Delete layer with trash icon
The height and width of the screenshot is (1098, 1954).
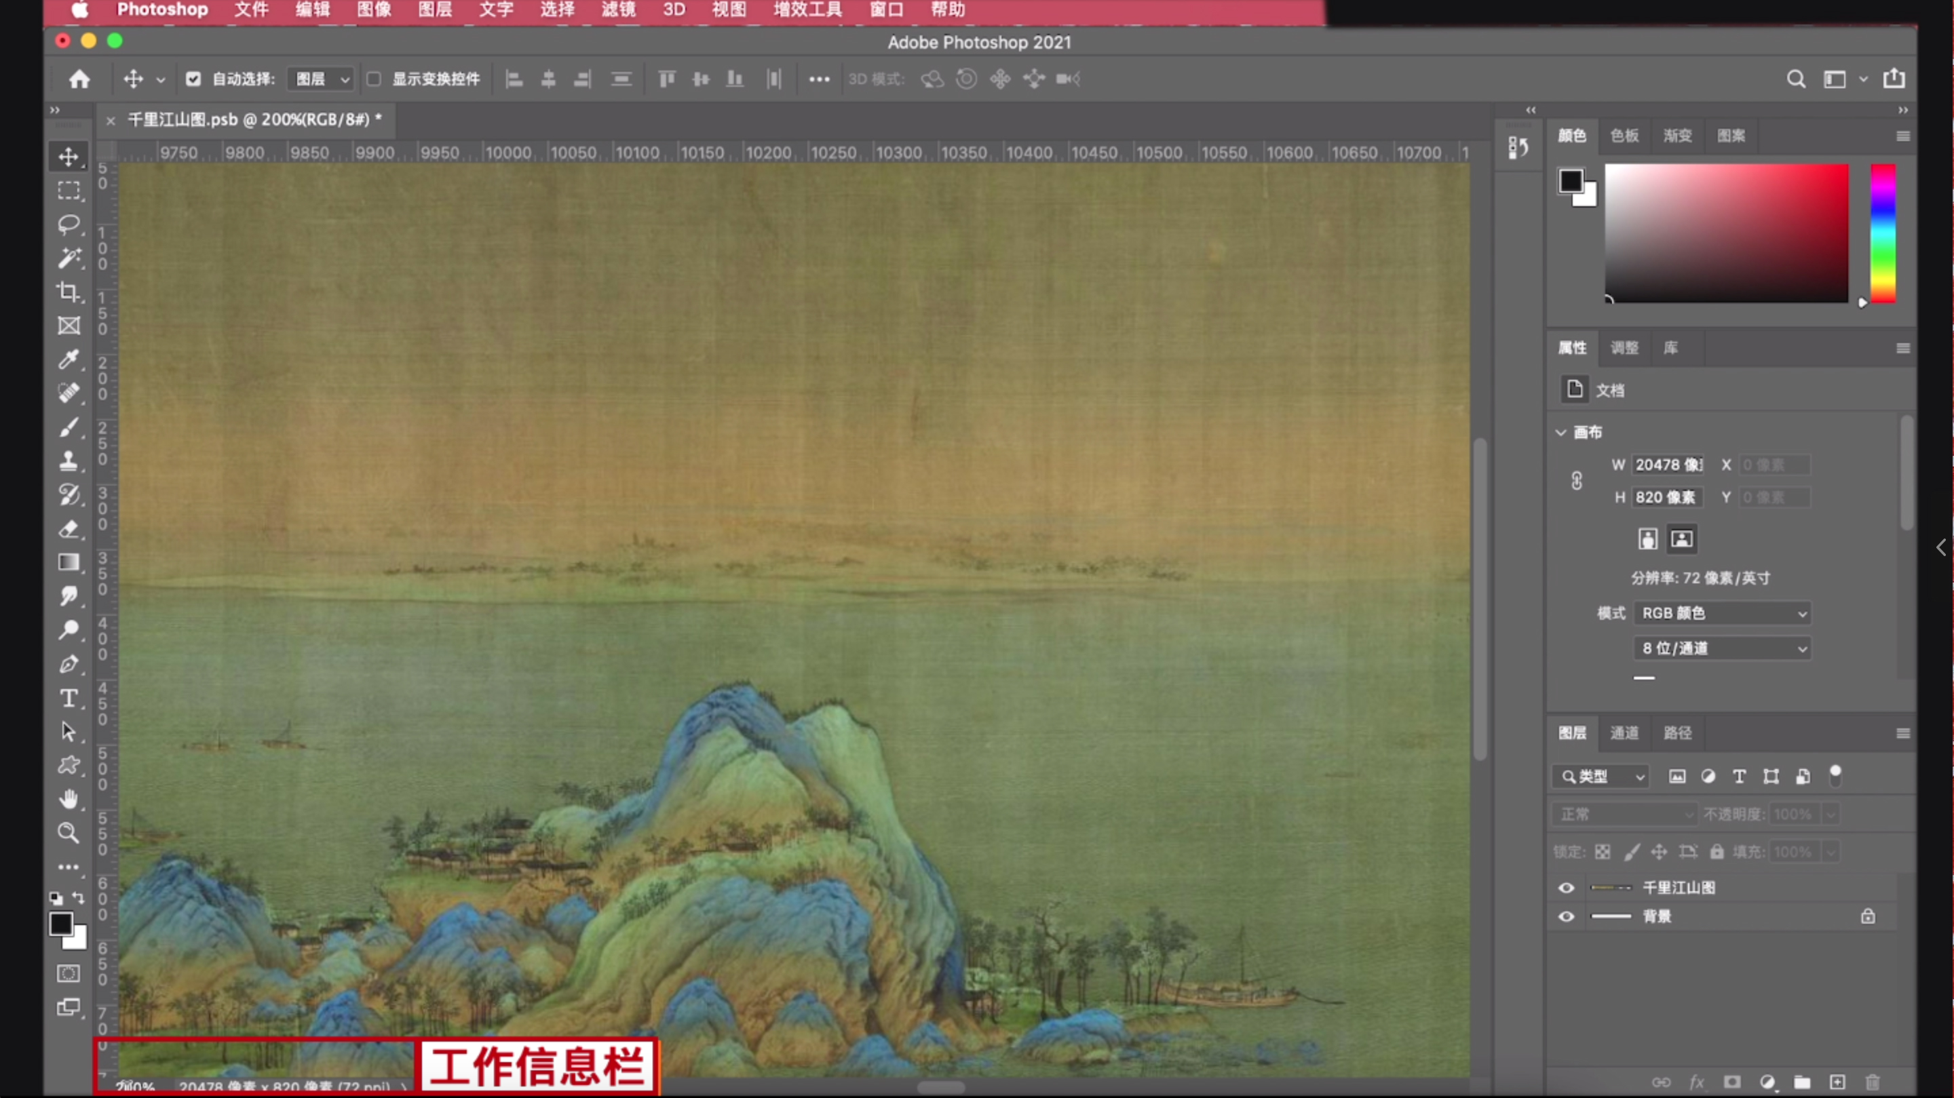click(x=1873, y=1082)
